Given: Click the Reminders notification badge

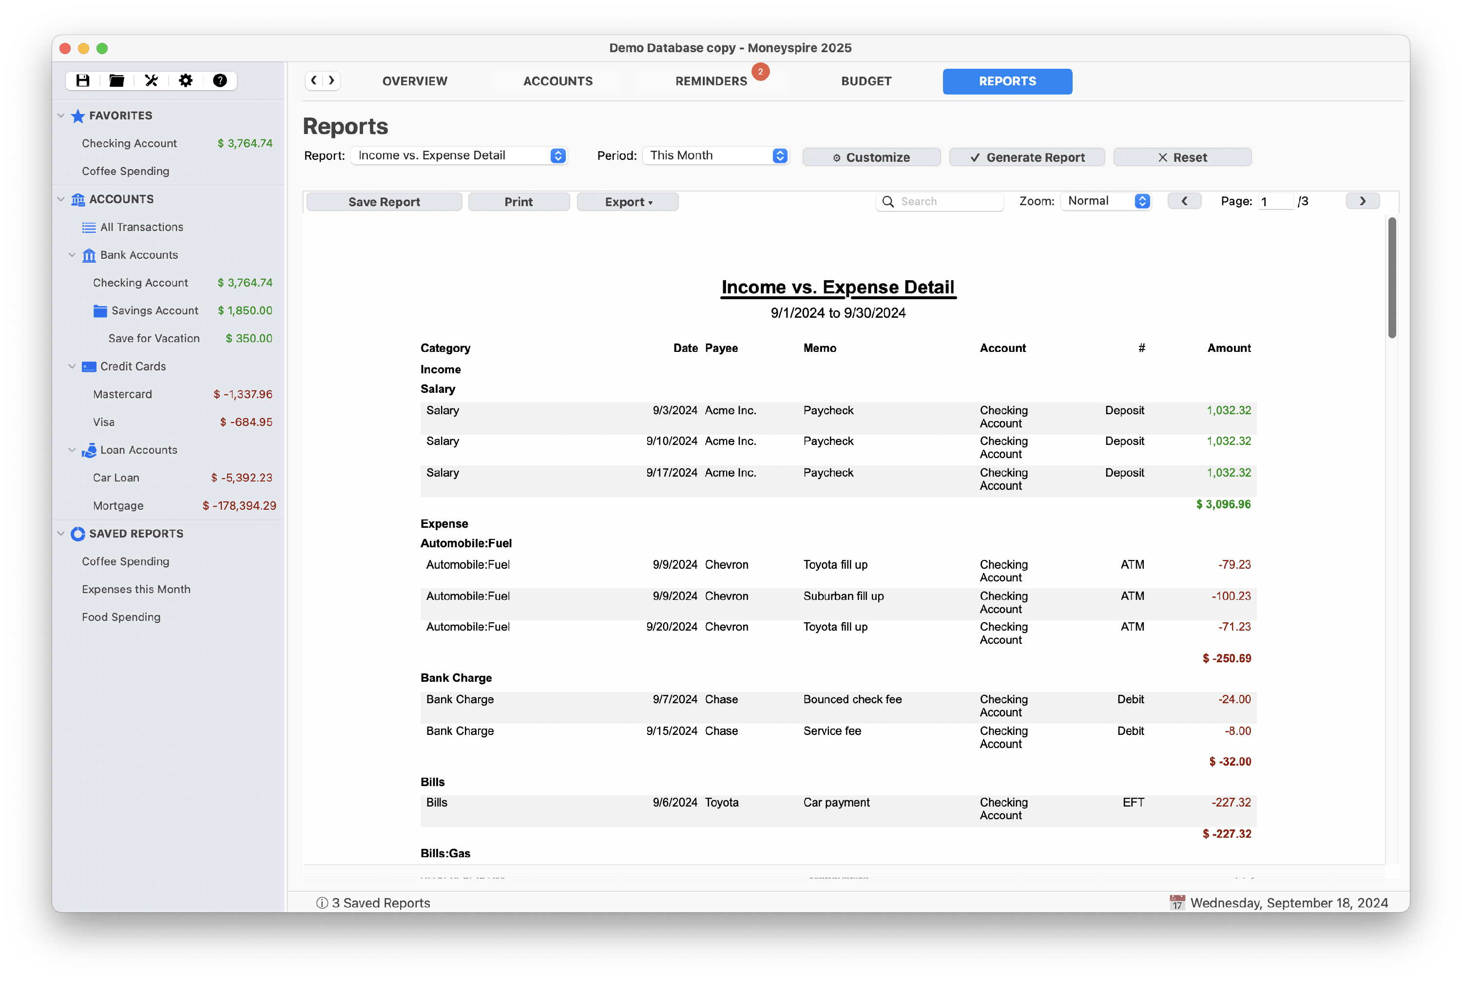Looking at the screenshot, I should (760, 71).
